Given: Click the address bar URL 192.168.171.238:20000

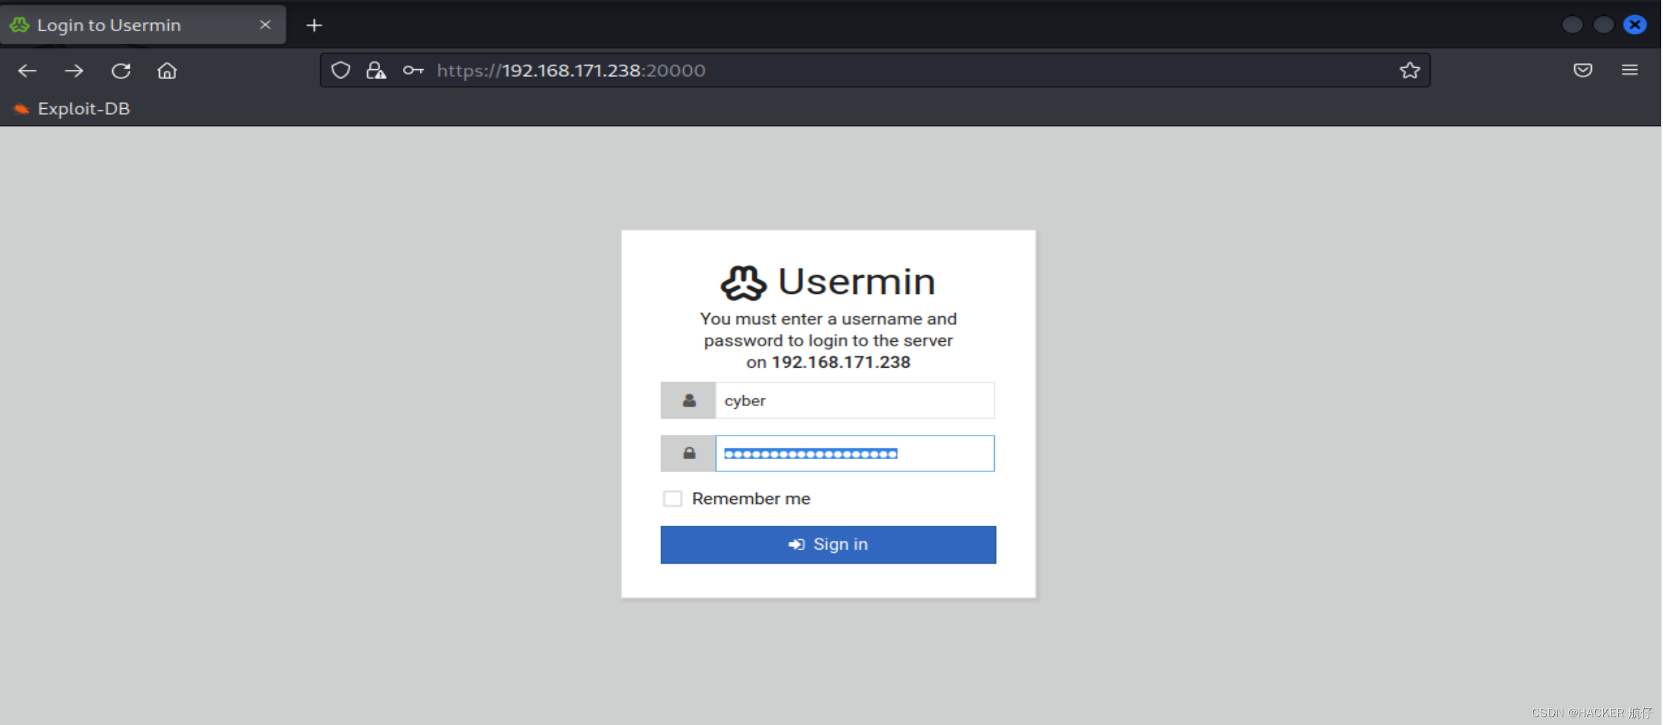Looking at the screenshot, I should coord(571,70).
